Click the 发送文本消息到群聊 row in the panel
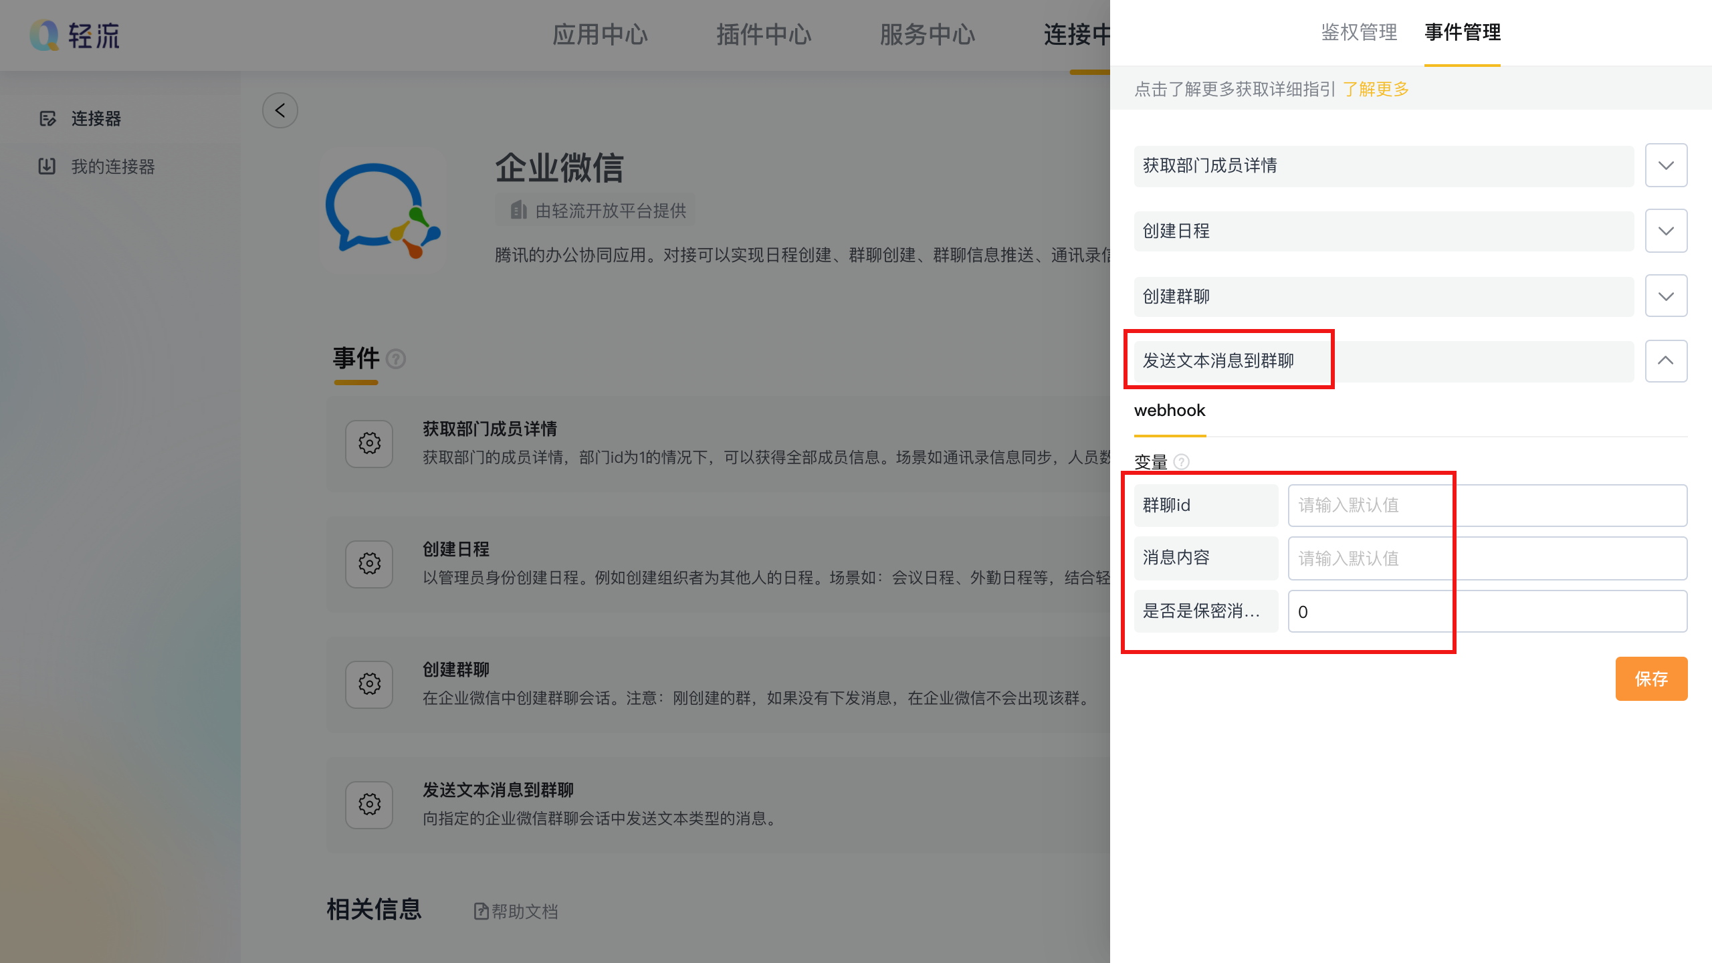This screenshot has height=963, width=1712. click(x=1384, y=361)
